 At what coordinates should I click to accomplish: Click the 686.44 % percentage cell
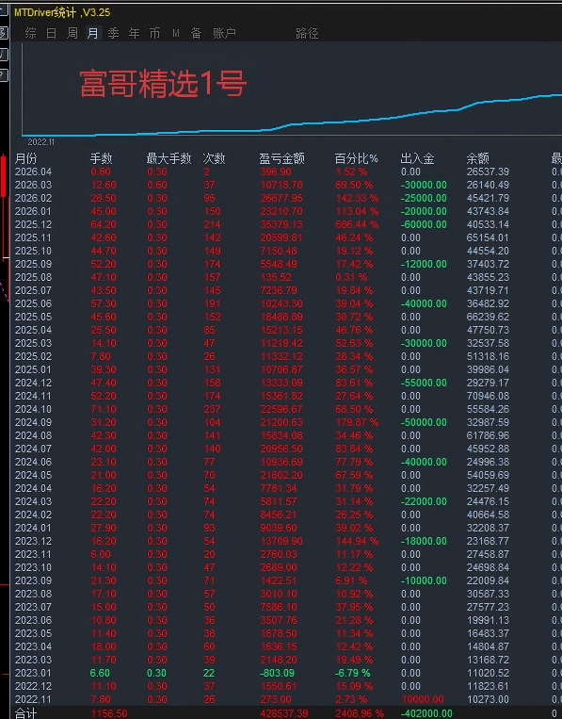tap(357, 224)
